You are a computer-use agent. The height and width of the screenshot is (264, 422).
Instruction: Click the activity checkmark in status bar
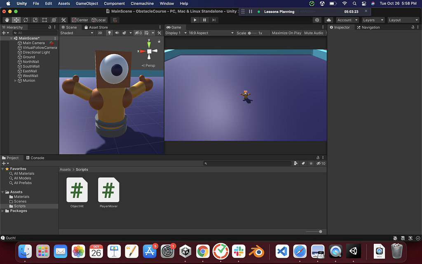click(418, 238)
